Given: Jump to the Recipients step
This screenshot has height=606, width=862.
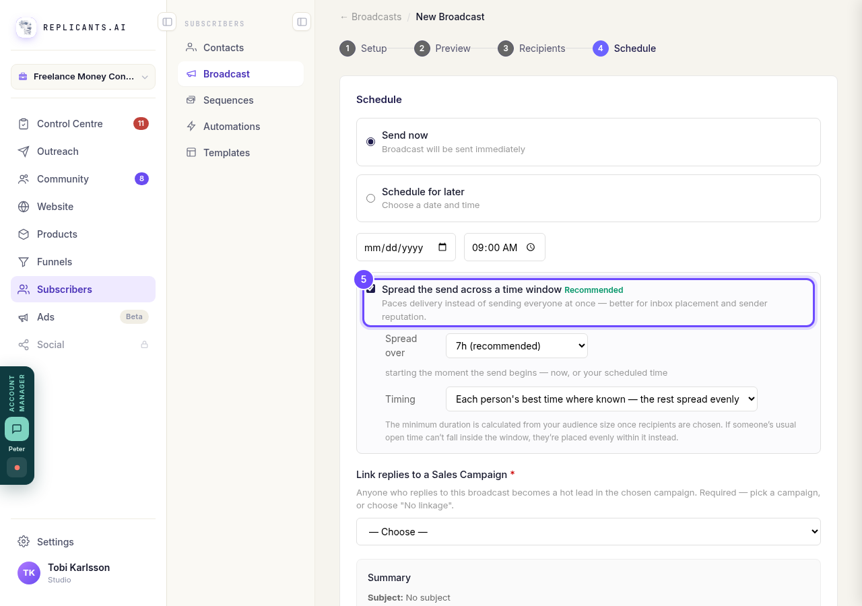Looking at the screenshot, I should (531, 48).
